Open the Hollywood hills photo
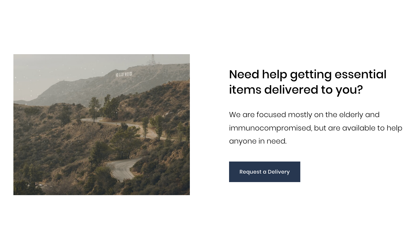This screenshot has height=248, width=415. [x=102, y=125]
